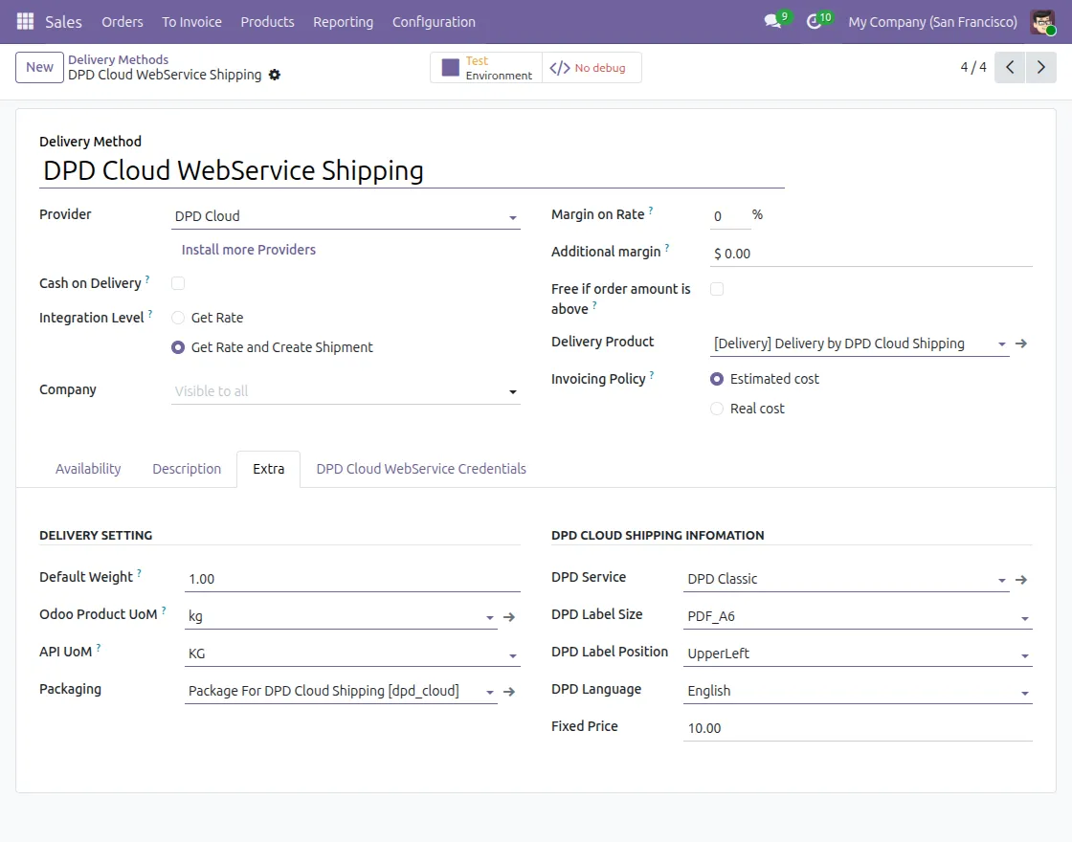Go to the next record arrow
1072x842 pixels.
coord(1040,68)
